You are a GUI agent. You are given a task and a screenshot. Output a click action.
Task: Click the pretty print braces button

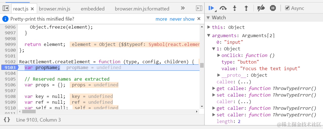[x=7, y=120]
